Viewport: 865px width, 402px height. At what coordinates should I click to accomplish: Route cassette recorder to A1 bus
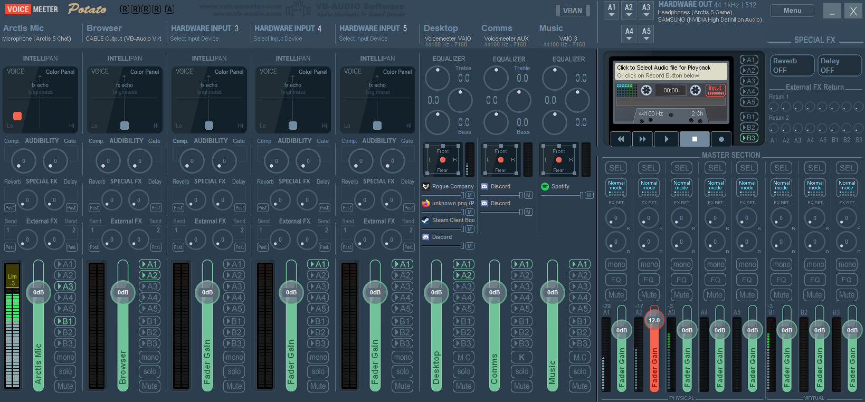tap(749, 60)
